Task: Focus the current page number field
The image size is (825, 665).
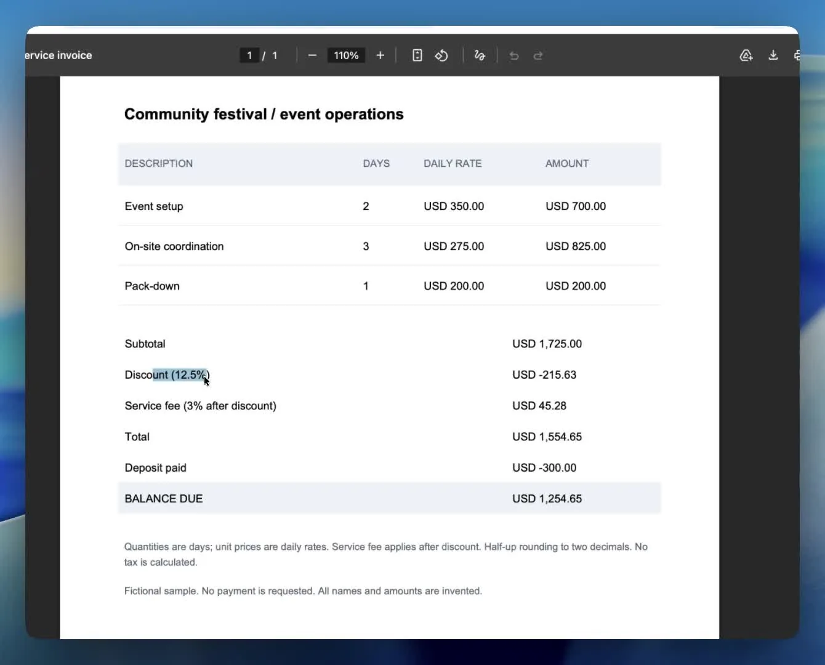Action: (x=249, y=55)
